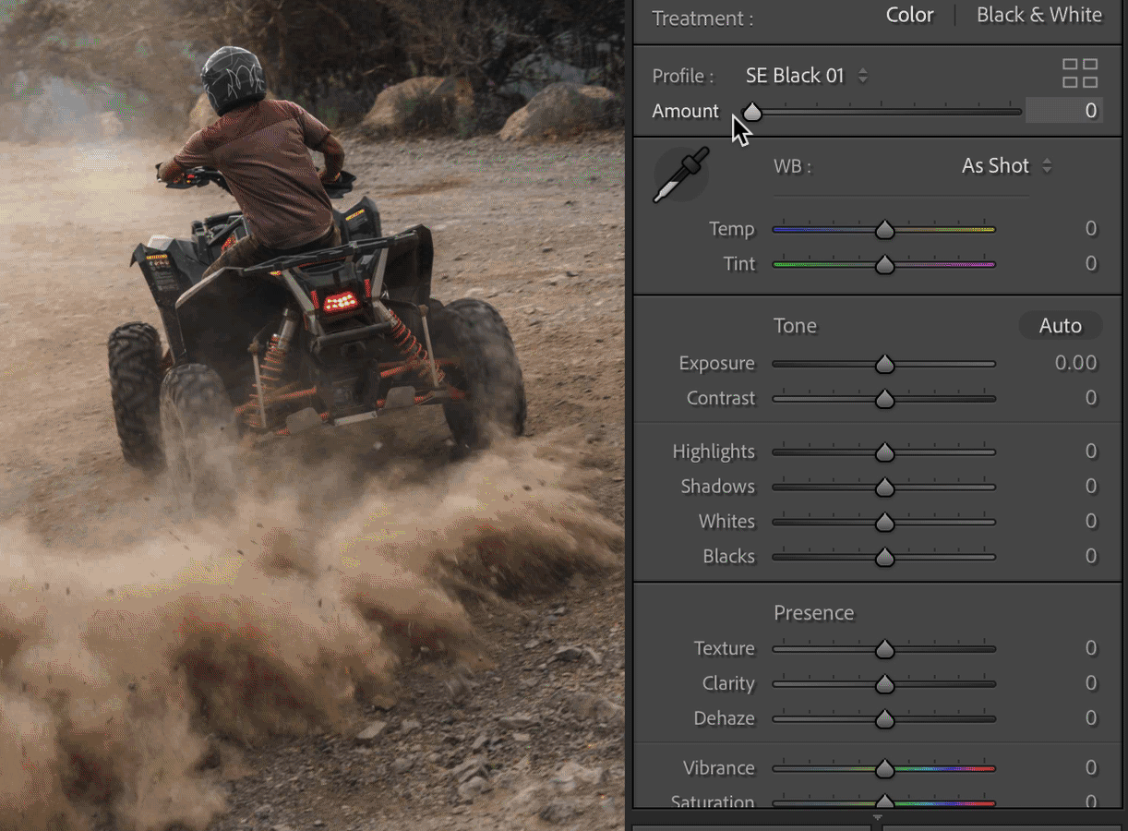Click the Shadows slider handle
The height and width of the screenshot is (831, 1128).
tap(884, 487)
